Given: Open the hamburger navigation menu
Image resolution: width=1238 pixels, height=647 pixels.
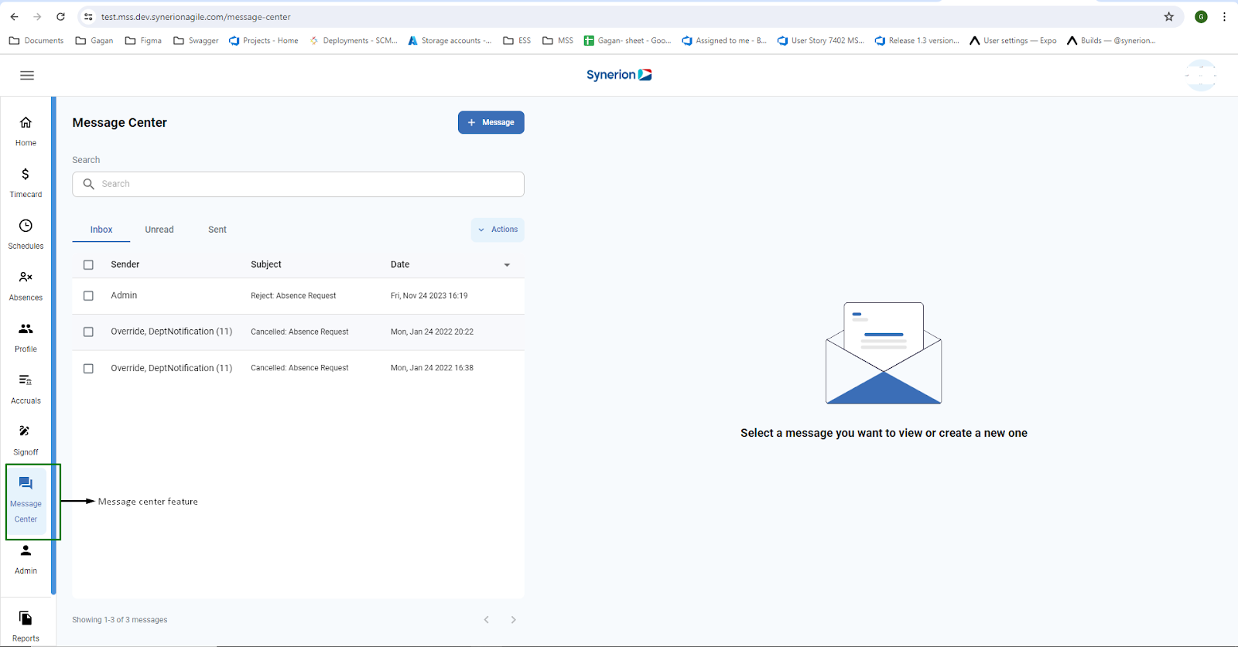Looking at the screenshot, I should pyautogui.click(x=27, y=75).
